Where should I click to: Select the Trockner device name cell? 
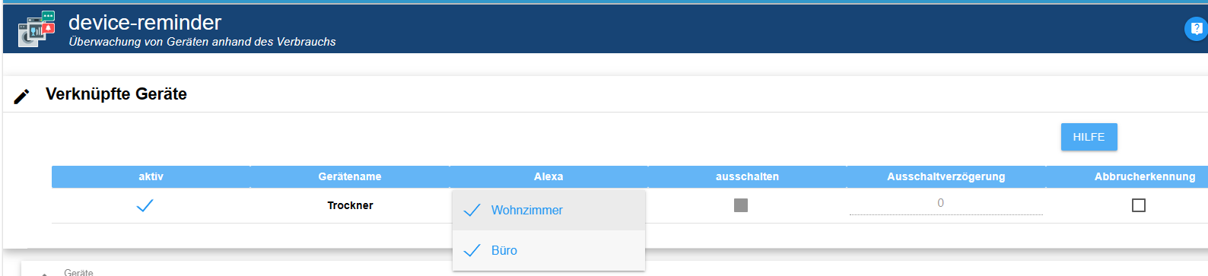coord(350,205)
